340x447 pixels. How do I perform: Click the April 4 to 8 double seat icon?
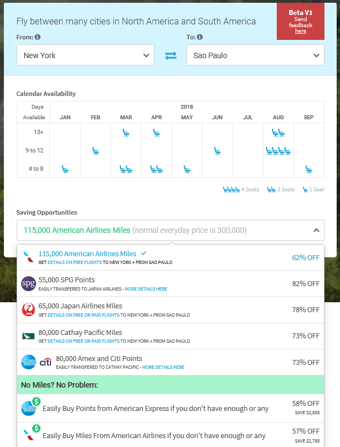click(x=156, y=169)
